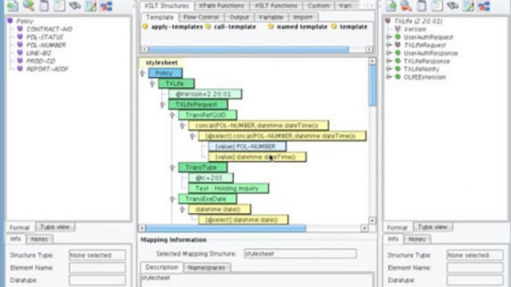This screenshot has height=287, width=511.
Task: Click the Selected Mapping Structure field
Action: click(x=300, y=254)
